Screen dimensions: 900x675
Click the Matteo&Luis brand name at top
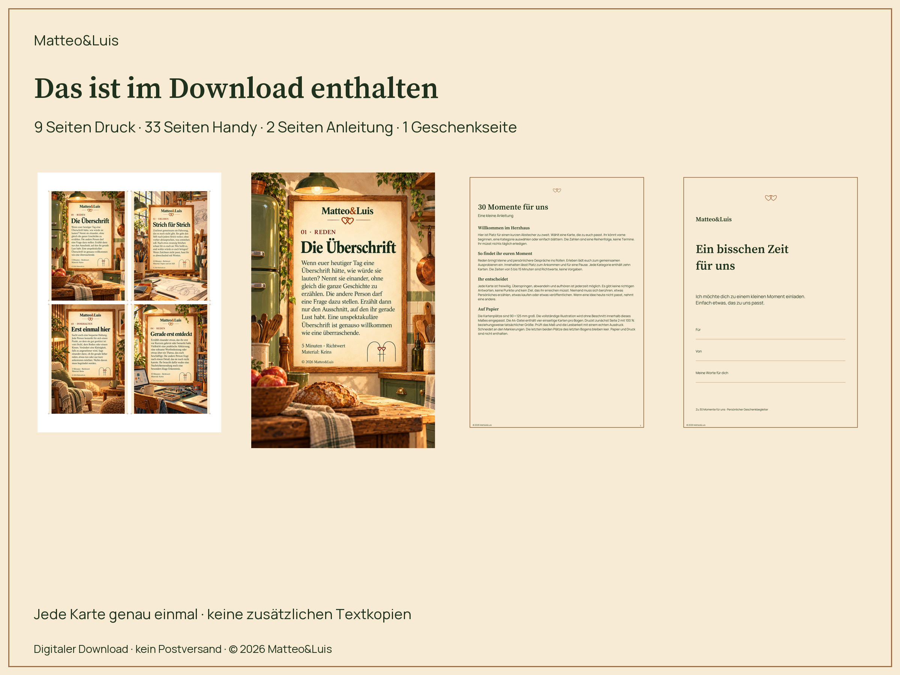(x=76, y=40)
